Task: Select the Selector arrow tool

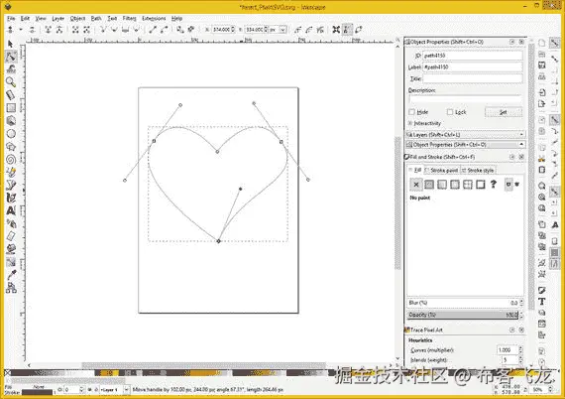Action: [11, 44]
